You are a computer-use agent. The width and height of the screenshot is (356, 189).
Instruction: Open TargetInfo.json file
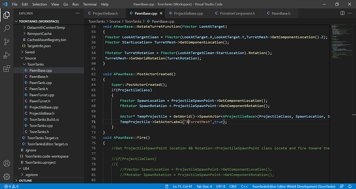point(39,46)
